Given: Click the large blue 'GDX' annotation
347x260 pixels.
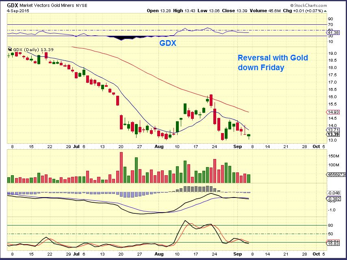Looking at the screenshot, I should [168, 43].
